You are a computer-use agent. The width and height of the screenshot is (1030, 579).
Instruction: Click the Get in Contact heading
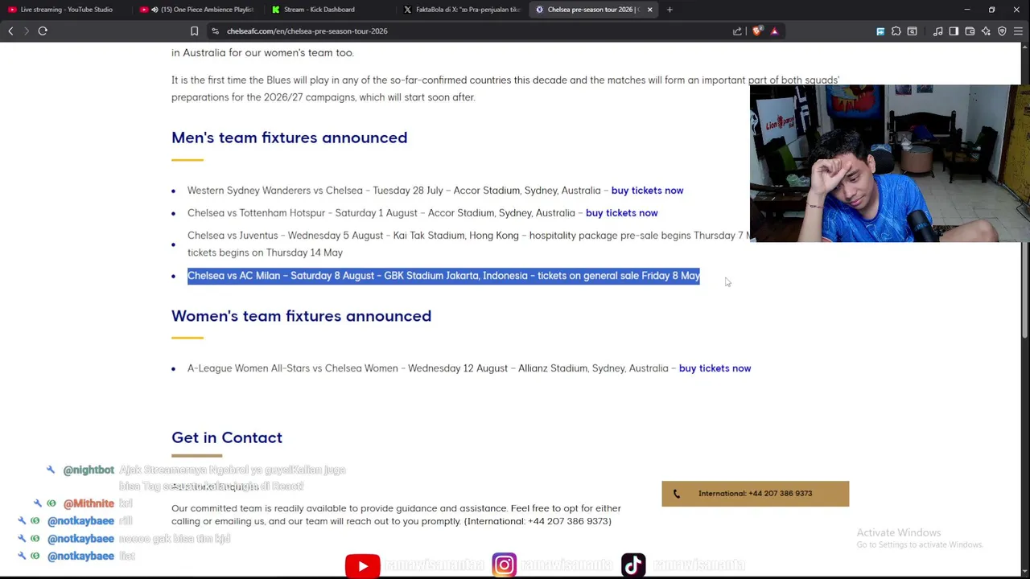[227, 437]
